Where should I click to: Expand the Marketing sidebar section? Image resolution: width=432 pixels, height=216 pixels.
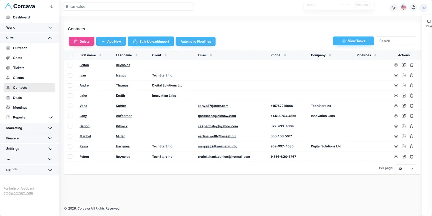click(x=29, y=128)
